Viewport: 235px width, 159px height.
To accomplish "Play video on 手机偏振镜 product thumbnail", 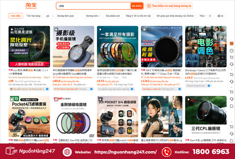I will click(x=56, y=29).
